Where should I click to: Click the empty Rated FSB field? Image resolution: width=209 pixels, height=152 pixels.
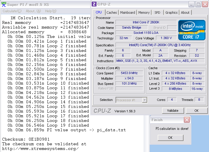129,89
